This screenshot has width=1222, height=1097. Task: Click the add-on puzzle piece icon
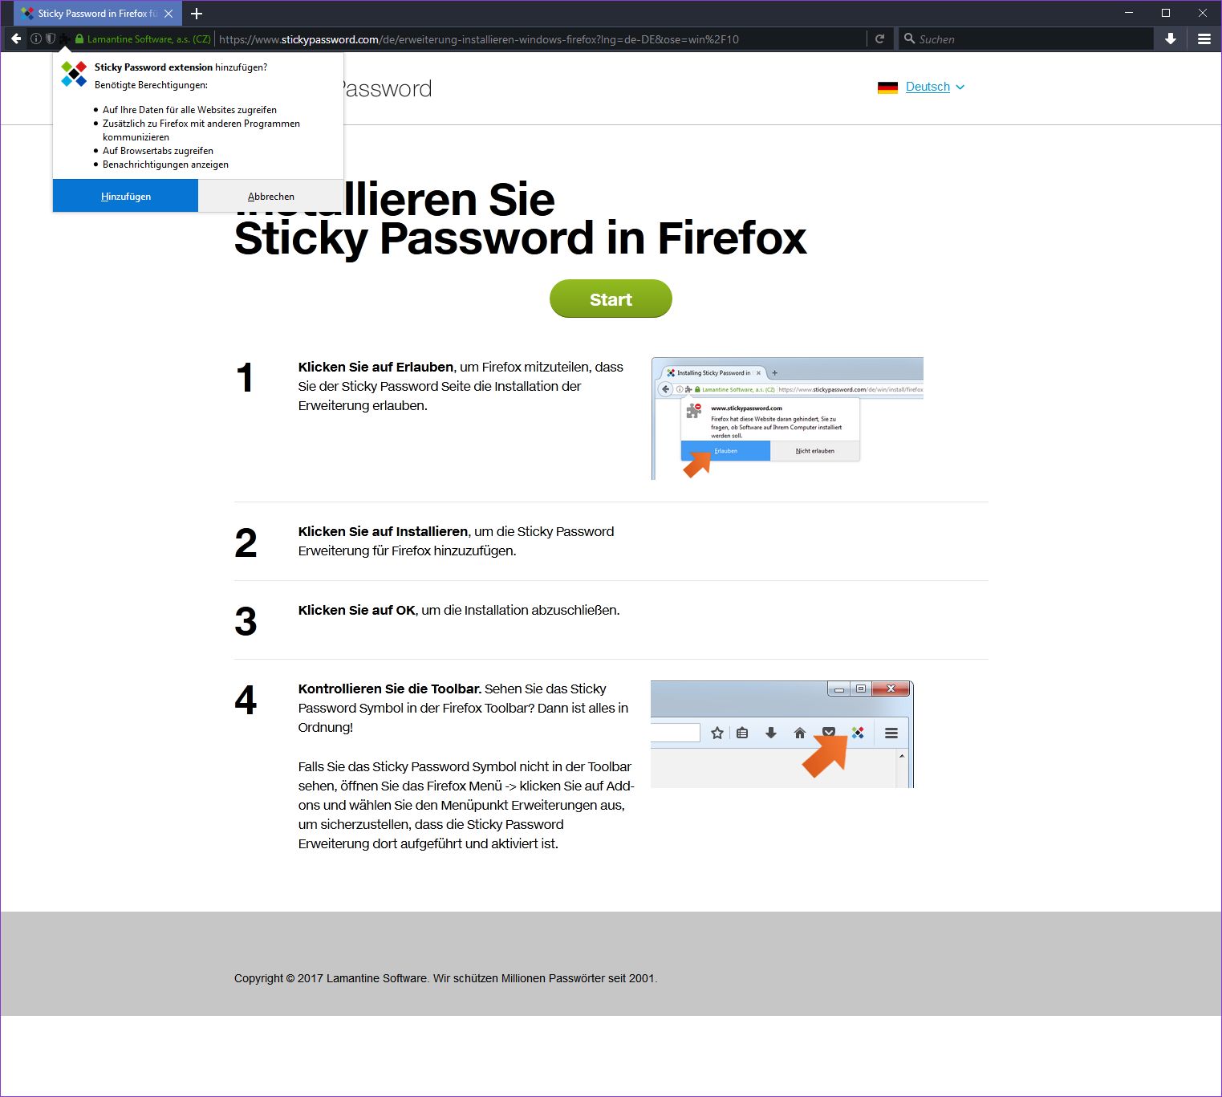click(x=65, y=39)
